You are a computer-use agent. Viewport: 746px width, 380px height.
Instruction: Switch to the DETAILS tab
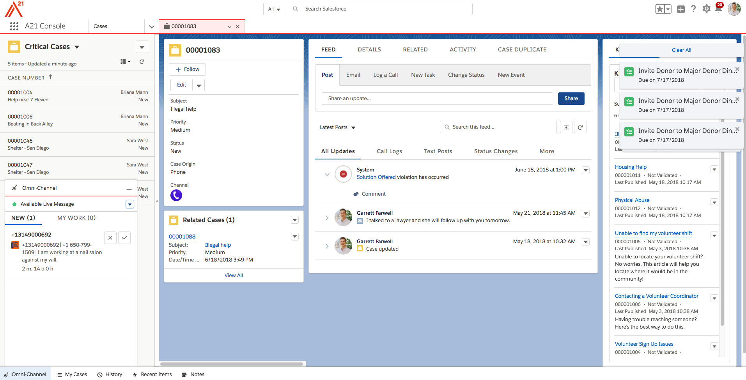coord(369,49)
